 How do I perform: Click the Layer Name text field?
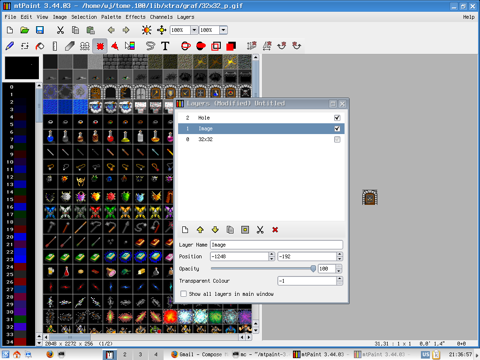(277, 245)
